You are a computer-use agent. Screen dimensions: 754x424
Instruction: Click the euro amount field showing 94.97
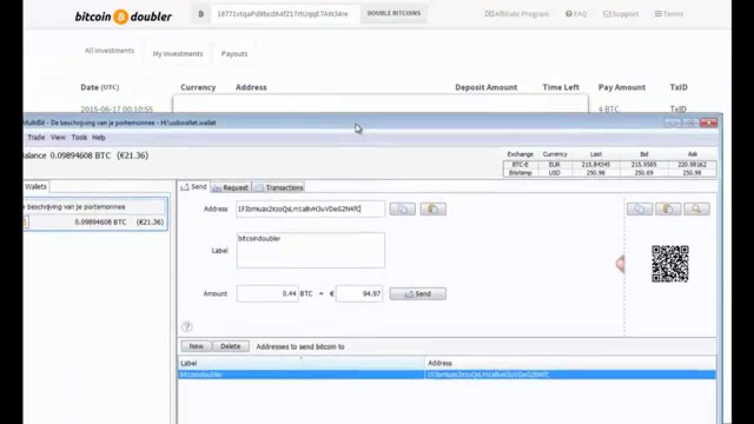coord(359,293)
